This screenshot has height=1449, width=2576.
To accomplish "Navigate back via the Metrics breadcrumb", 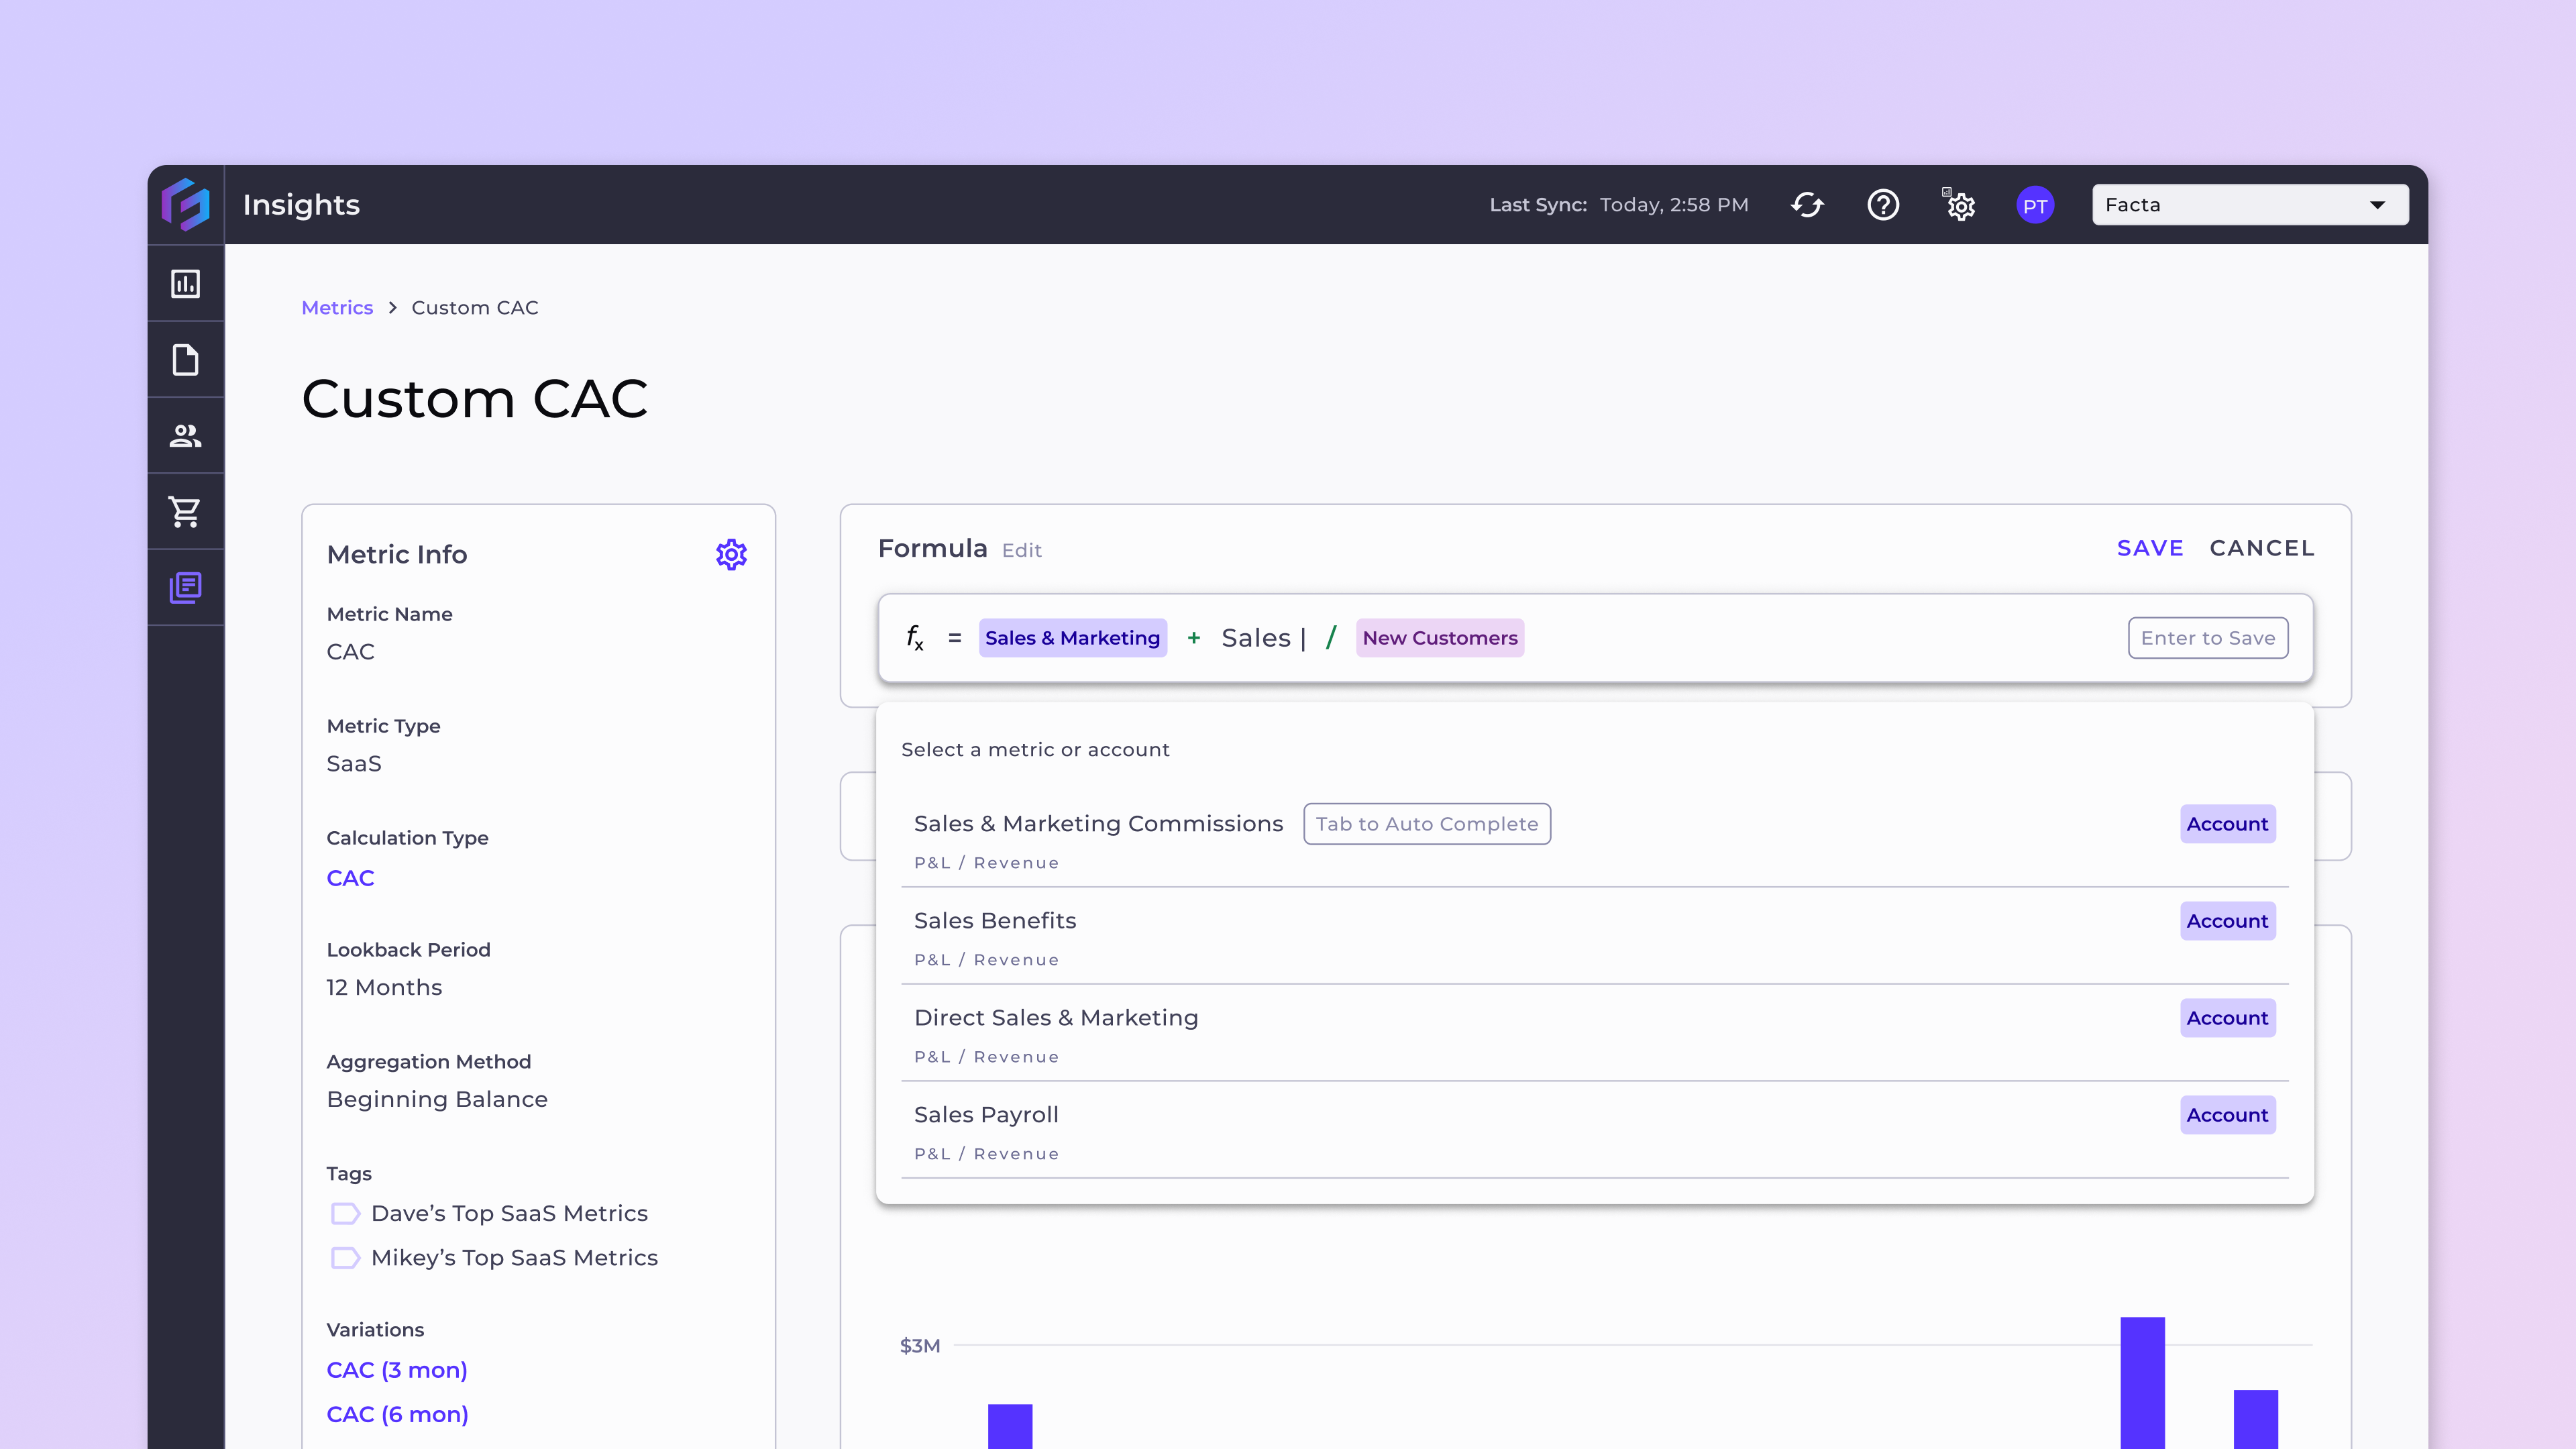I will coord(337,307).
